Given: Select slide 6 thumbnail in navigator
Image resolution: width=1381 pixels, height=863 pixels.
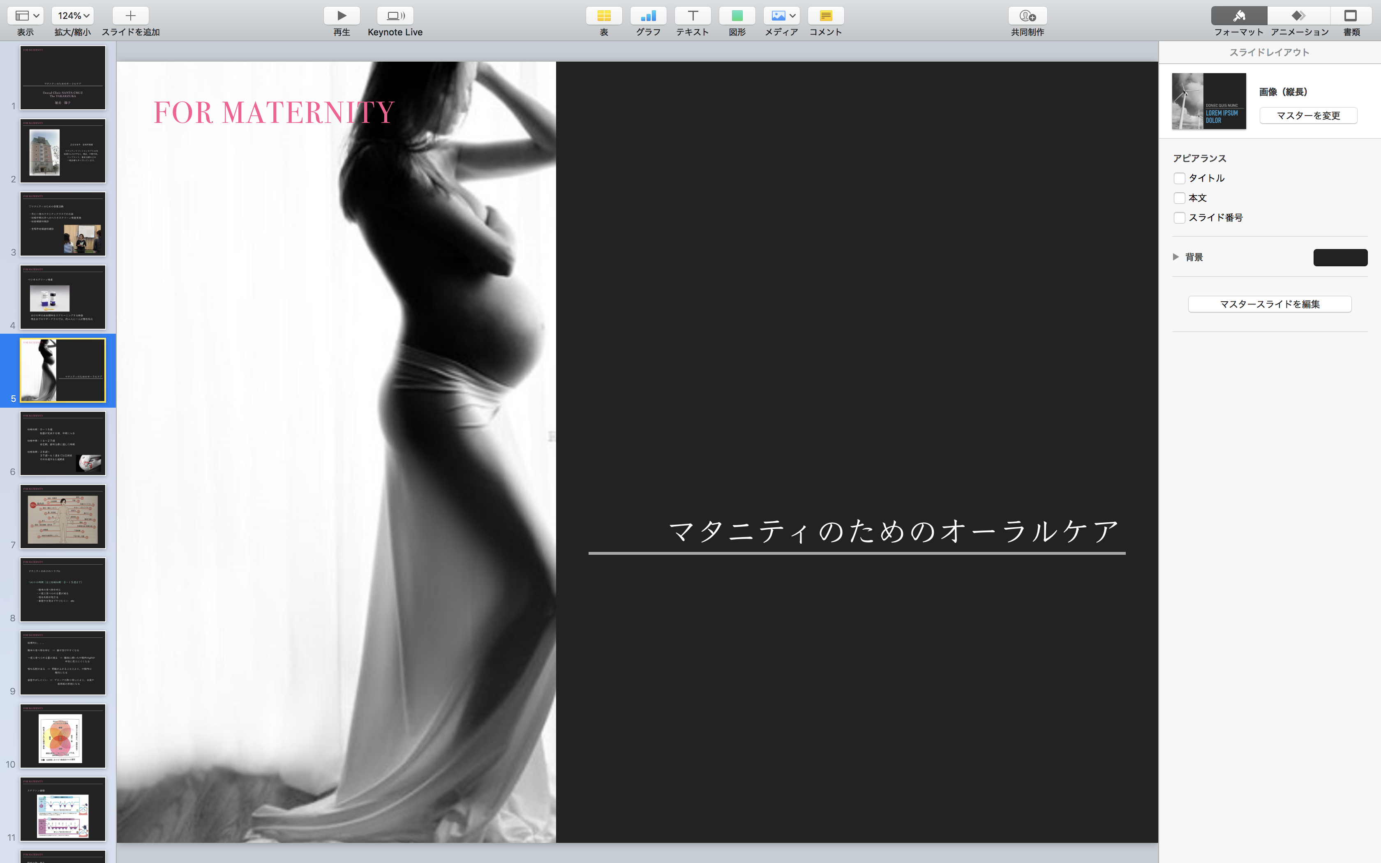Looking at the screenshot, I should (x=63, y=443).
